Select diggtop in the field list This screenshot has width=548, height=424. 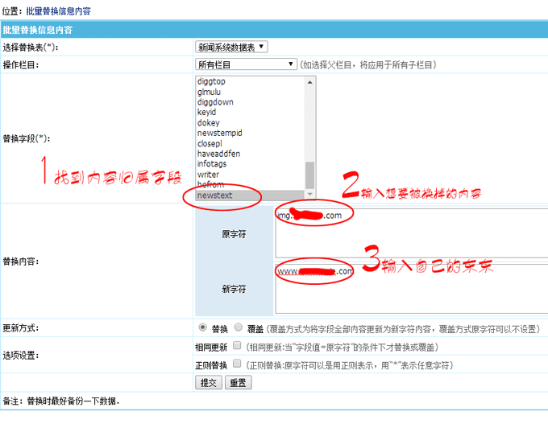[211, 81]
